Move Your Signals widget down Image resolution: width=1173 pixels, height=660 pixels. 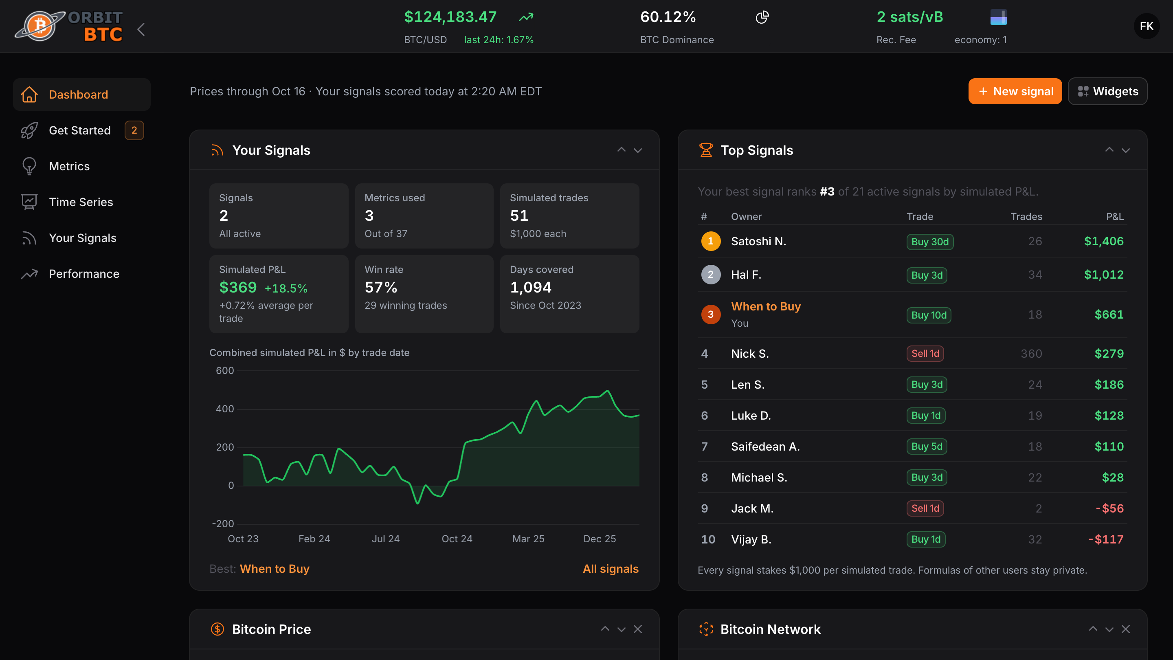tap(637, 150)
